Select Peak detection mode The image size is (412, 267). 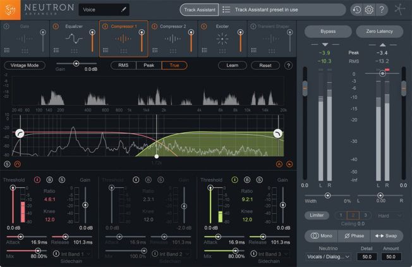[x=148, y=65]
